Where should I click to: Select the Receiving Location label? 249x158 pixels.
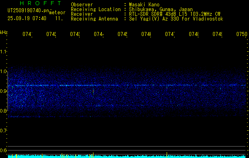(95, 9)
